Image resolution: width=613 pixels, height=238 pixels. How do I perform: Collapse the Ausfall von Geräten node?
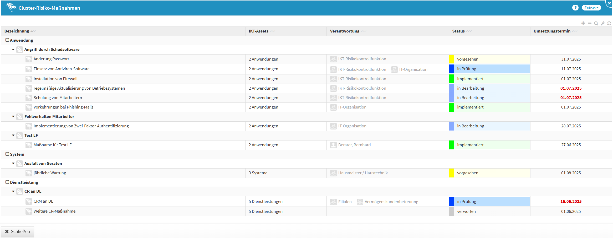point(13,164)
